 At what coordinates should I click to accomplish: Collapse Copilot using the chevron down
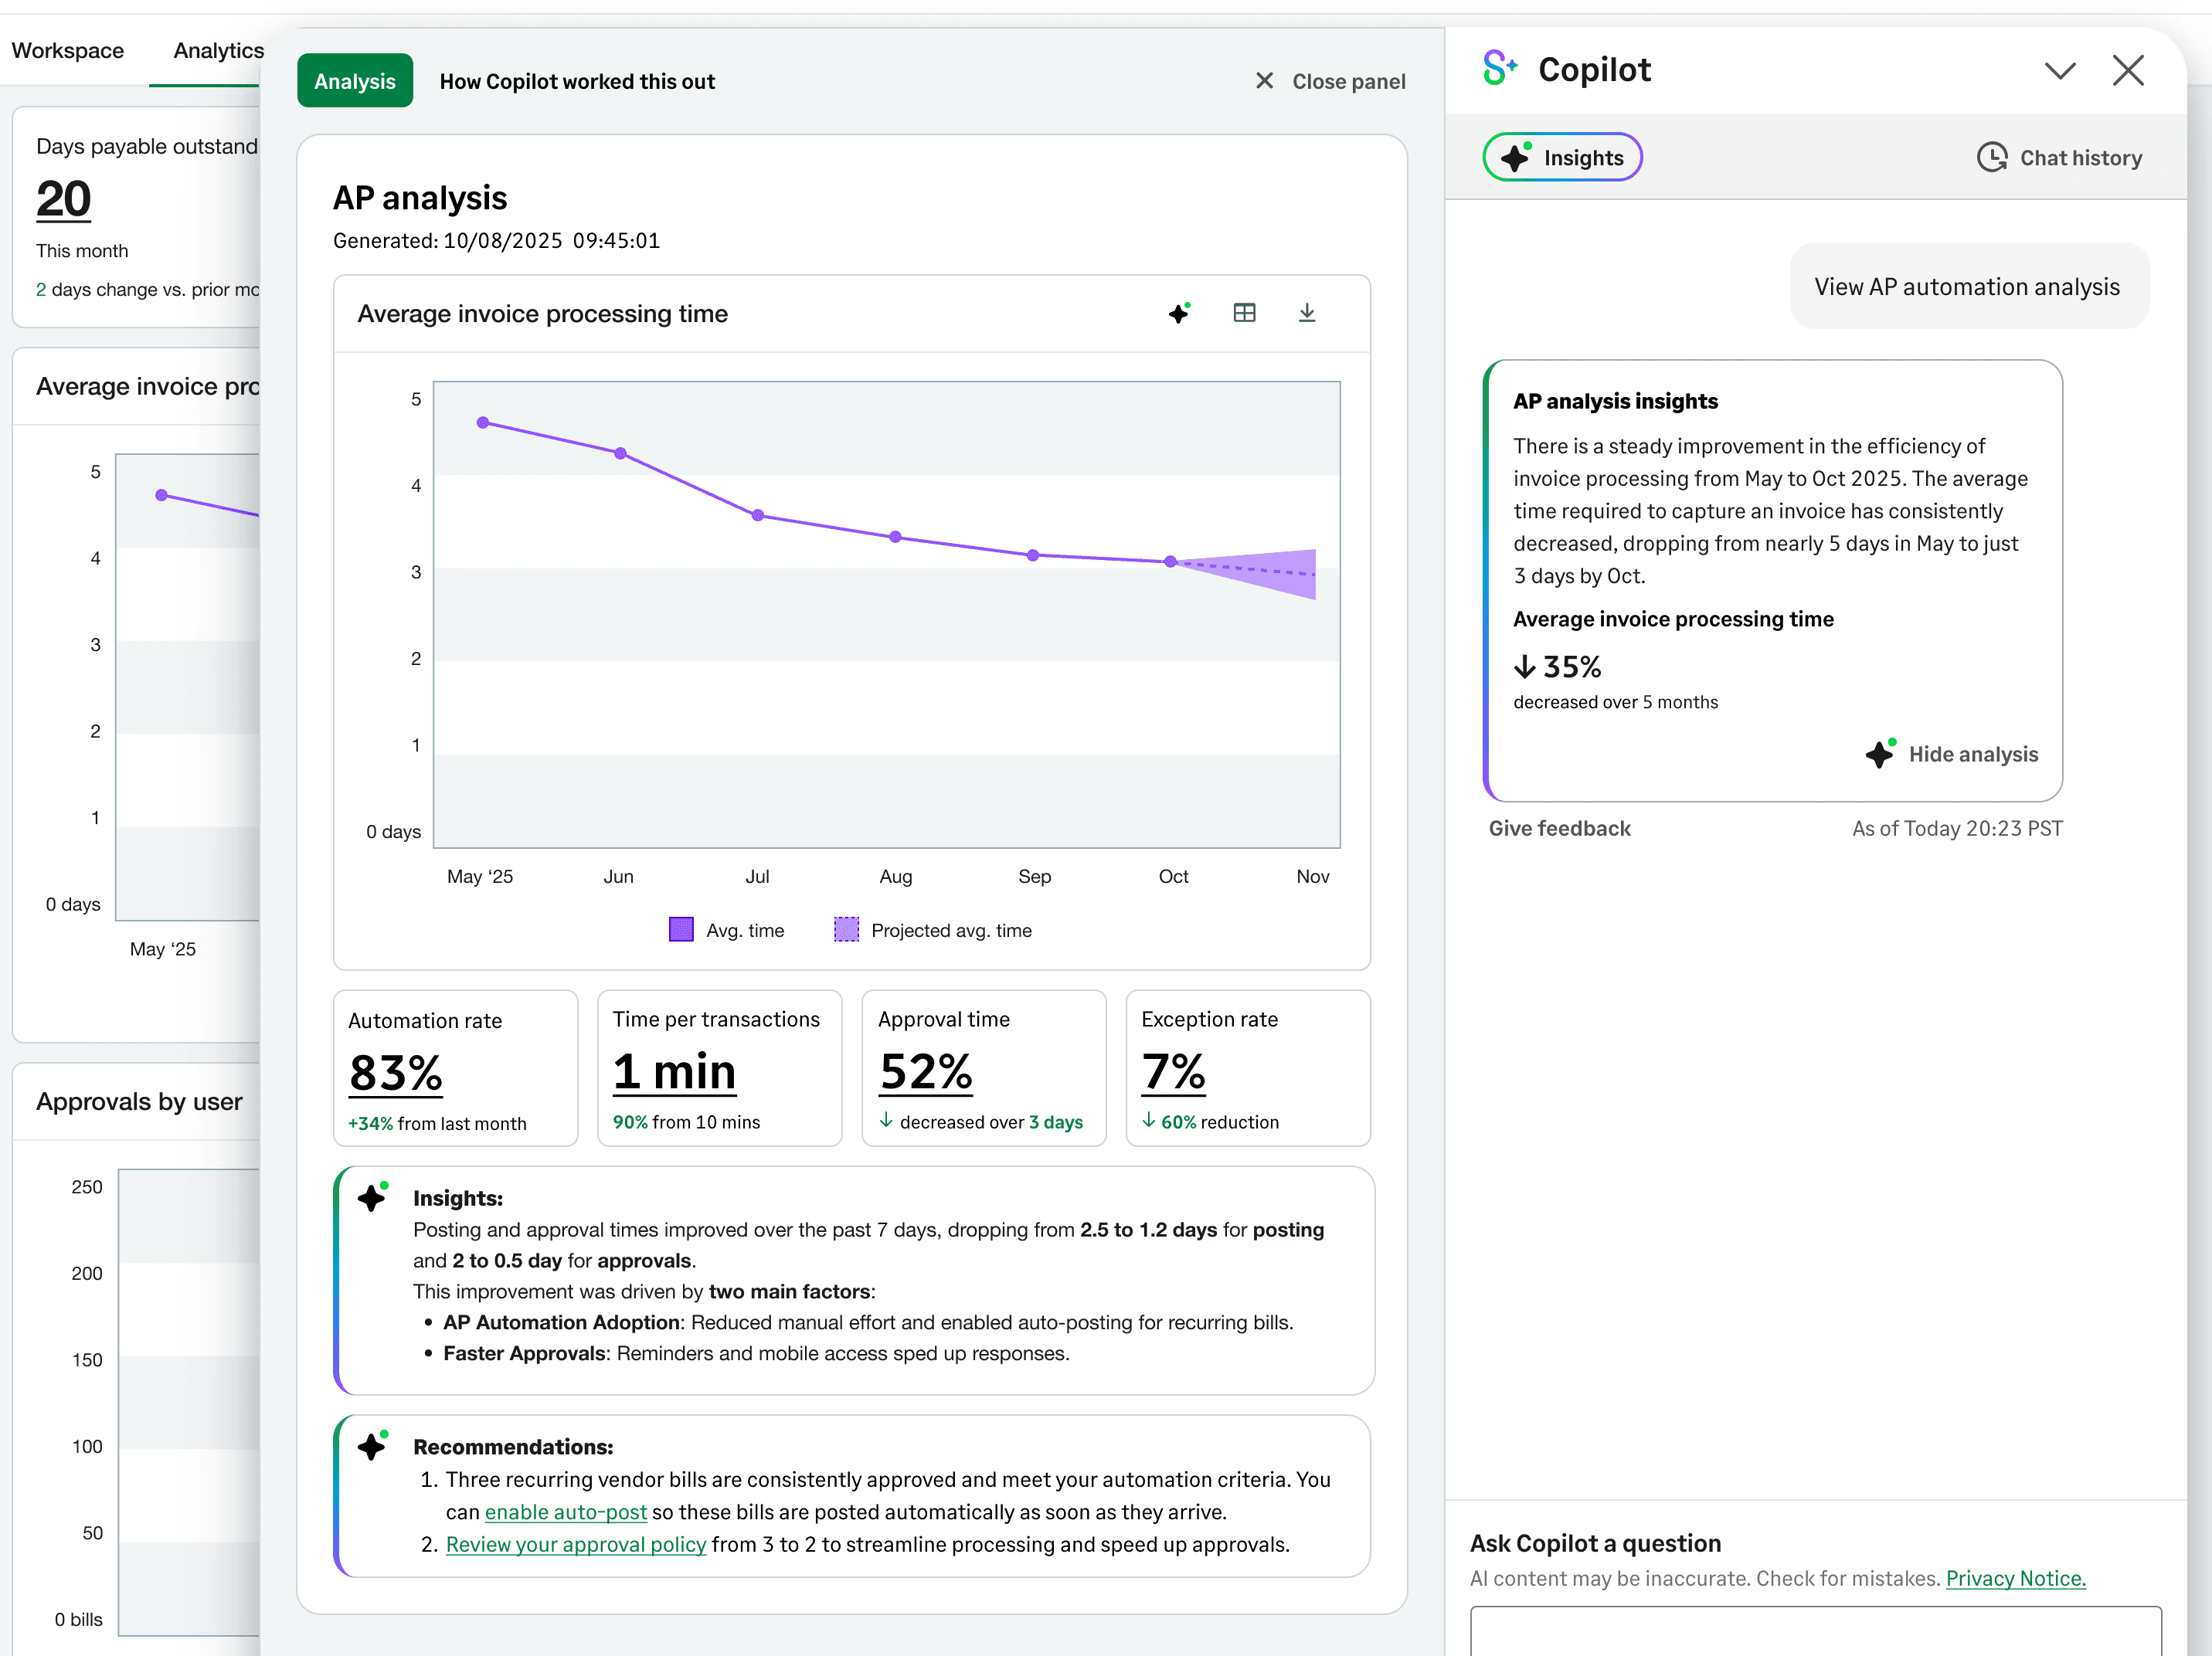[x=2059, y=70]
